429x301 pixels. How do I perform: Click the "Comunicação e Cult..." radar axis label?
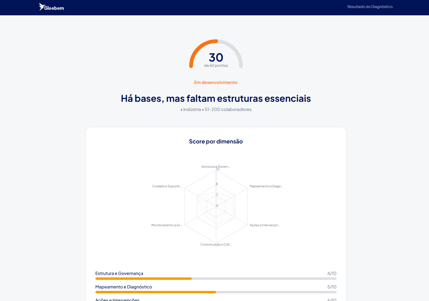[216, 244]
